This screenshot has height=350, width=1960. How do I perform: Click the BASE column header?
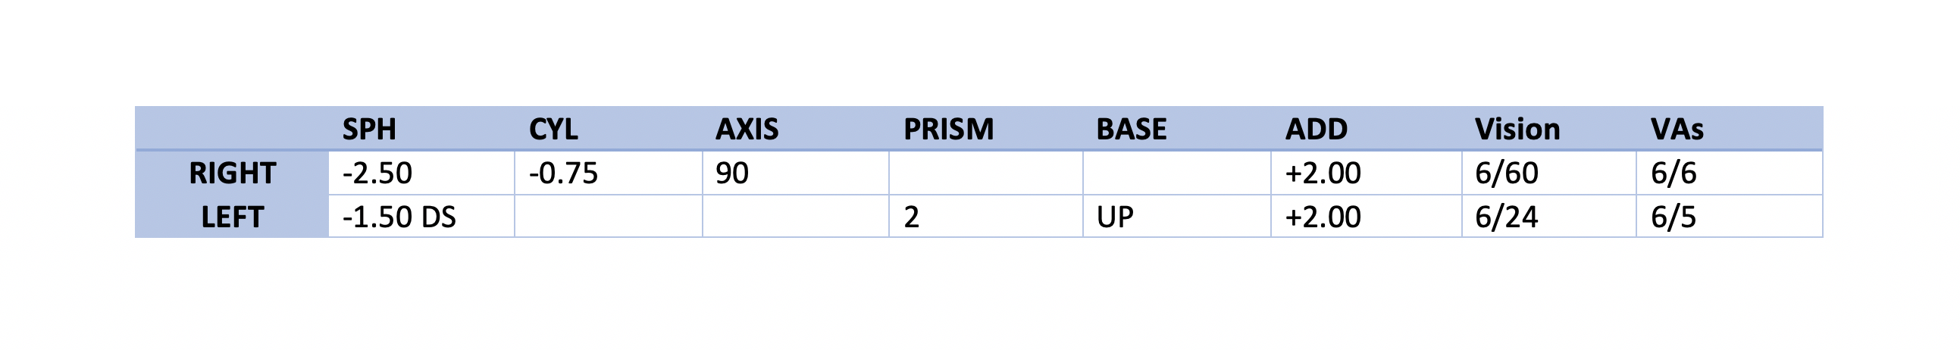[x=1131, y=130]
